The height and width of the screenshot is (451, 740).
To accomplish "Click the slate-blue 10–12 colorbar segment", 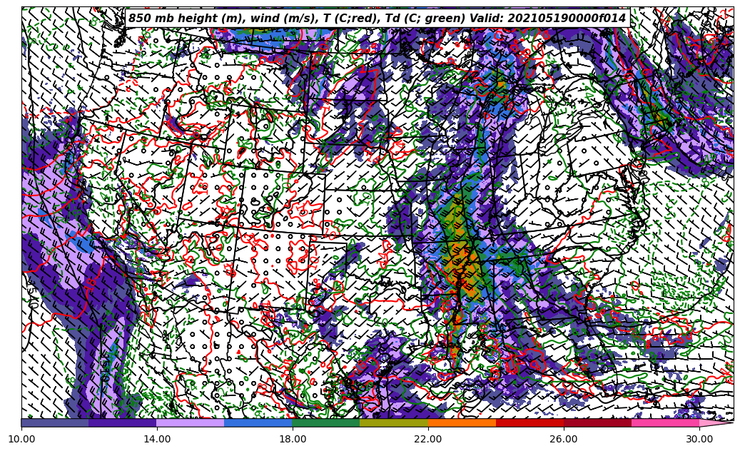I will click(x=55, y=422).
